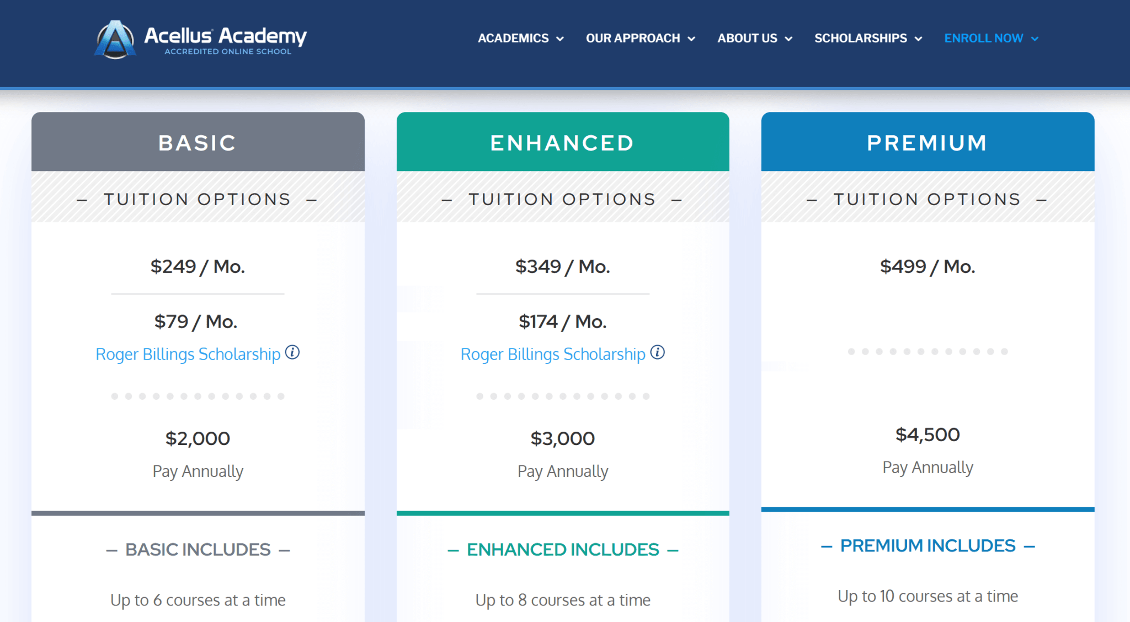Image resolution: width=1130 pixels, height=622 pixels.
Task: Open the info tooltip beside Enhanced scholarship
Action: point(659,352)
